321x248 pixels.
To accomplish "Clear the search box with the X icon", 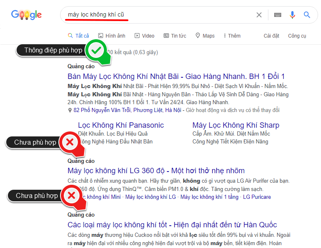I will click(259, 15).
